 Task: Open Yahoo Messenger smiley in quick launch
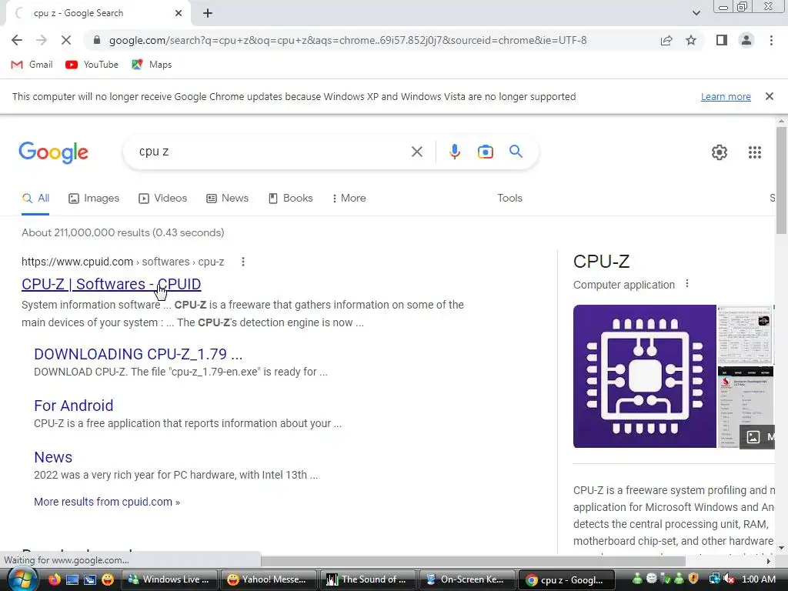(108, 579)
